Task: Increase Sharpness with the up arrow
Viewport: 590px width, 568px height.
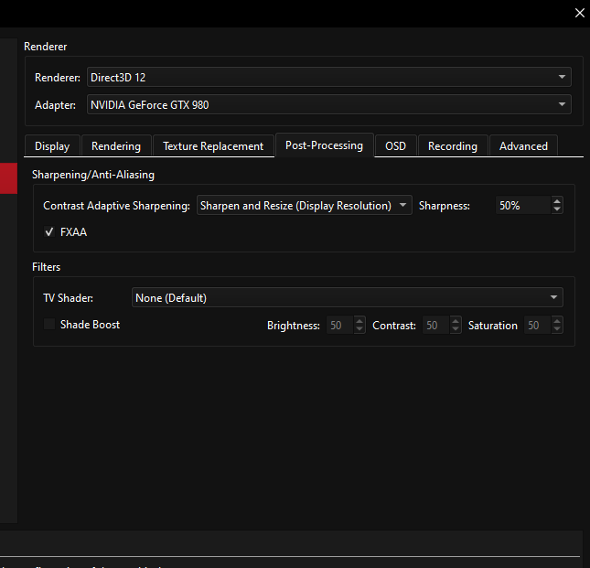Action: click(557, 201)
